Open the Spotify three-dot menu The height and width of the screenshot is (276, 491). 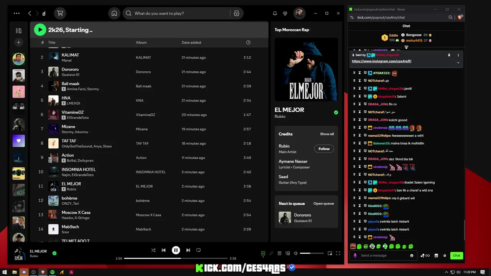(16, 13)
